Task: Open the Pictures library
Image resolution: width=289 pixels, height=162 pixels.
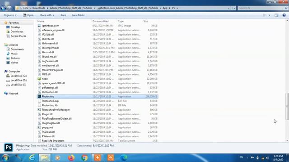Action: (15, 58)
